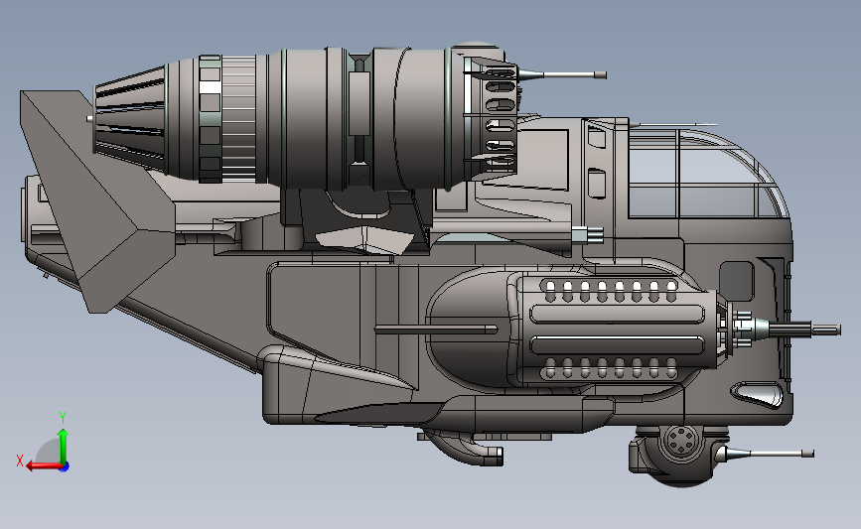The height and width of the screenshot is (529, 861).
Task: Select the side engine pod with slotted vents
Action: [615, 330]
